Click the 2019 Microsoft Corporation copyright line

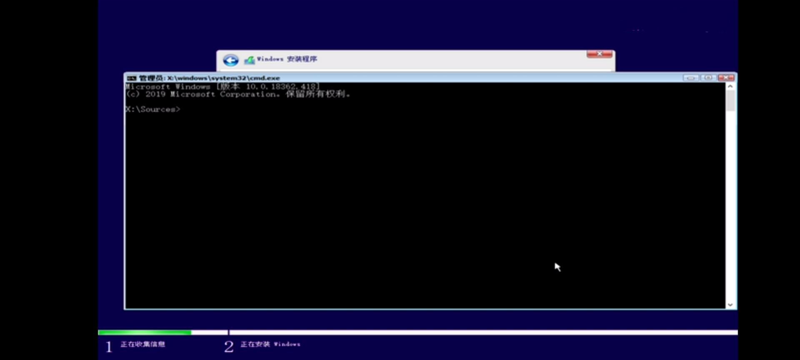coord(238,94)
